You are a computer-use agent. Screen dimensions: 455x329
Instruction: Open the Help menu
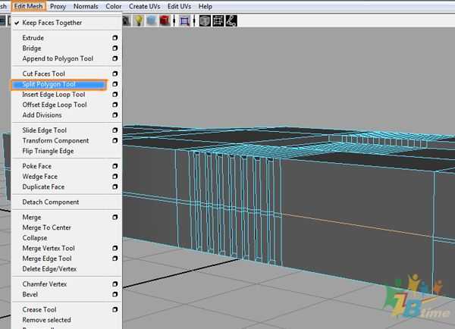pyautogui.click(x=205, y=6)
